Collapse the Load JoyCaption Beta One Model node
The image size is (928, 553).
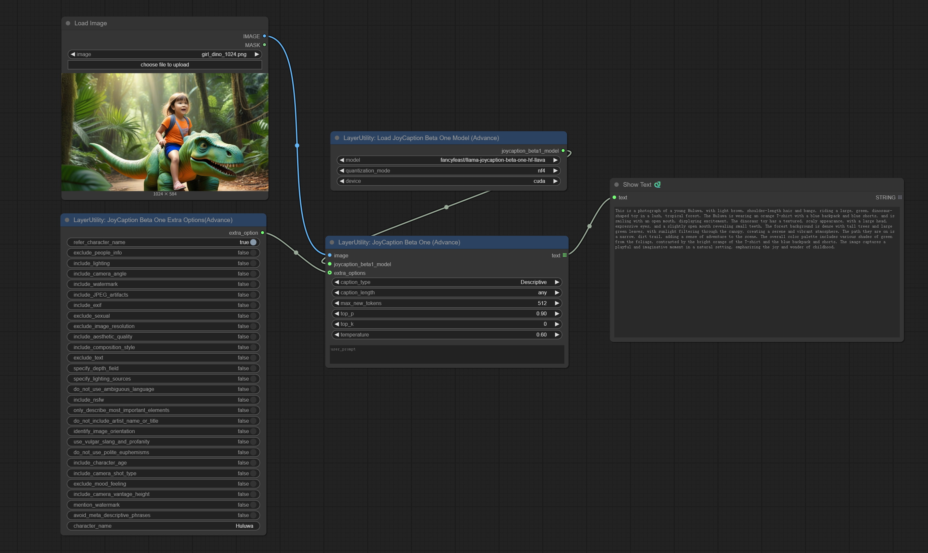coord(337,138)
